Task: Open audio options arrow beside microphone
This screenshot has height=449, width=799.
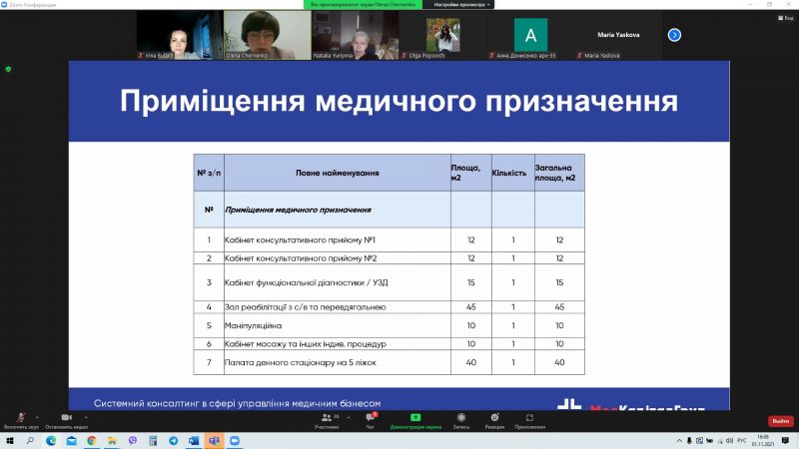Action: [37, 417]
